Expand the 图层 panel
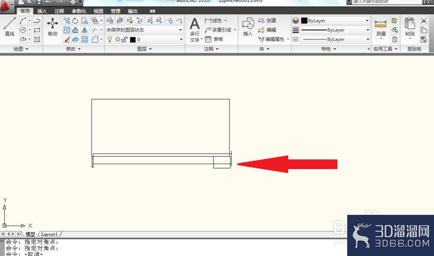434x256 pixels. click(145, 49)
